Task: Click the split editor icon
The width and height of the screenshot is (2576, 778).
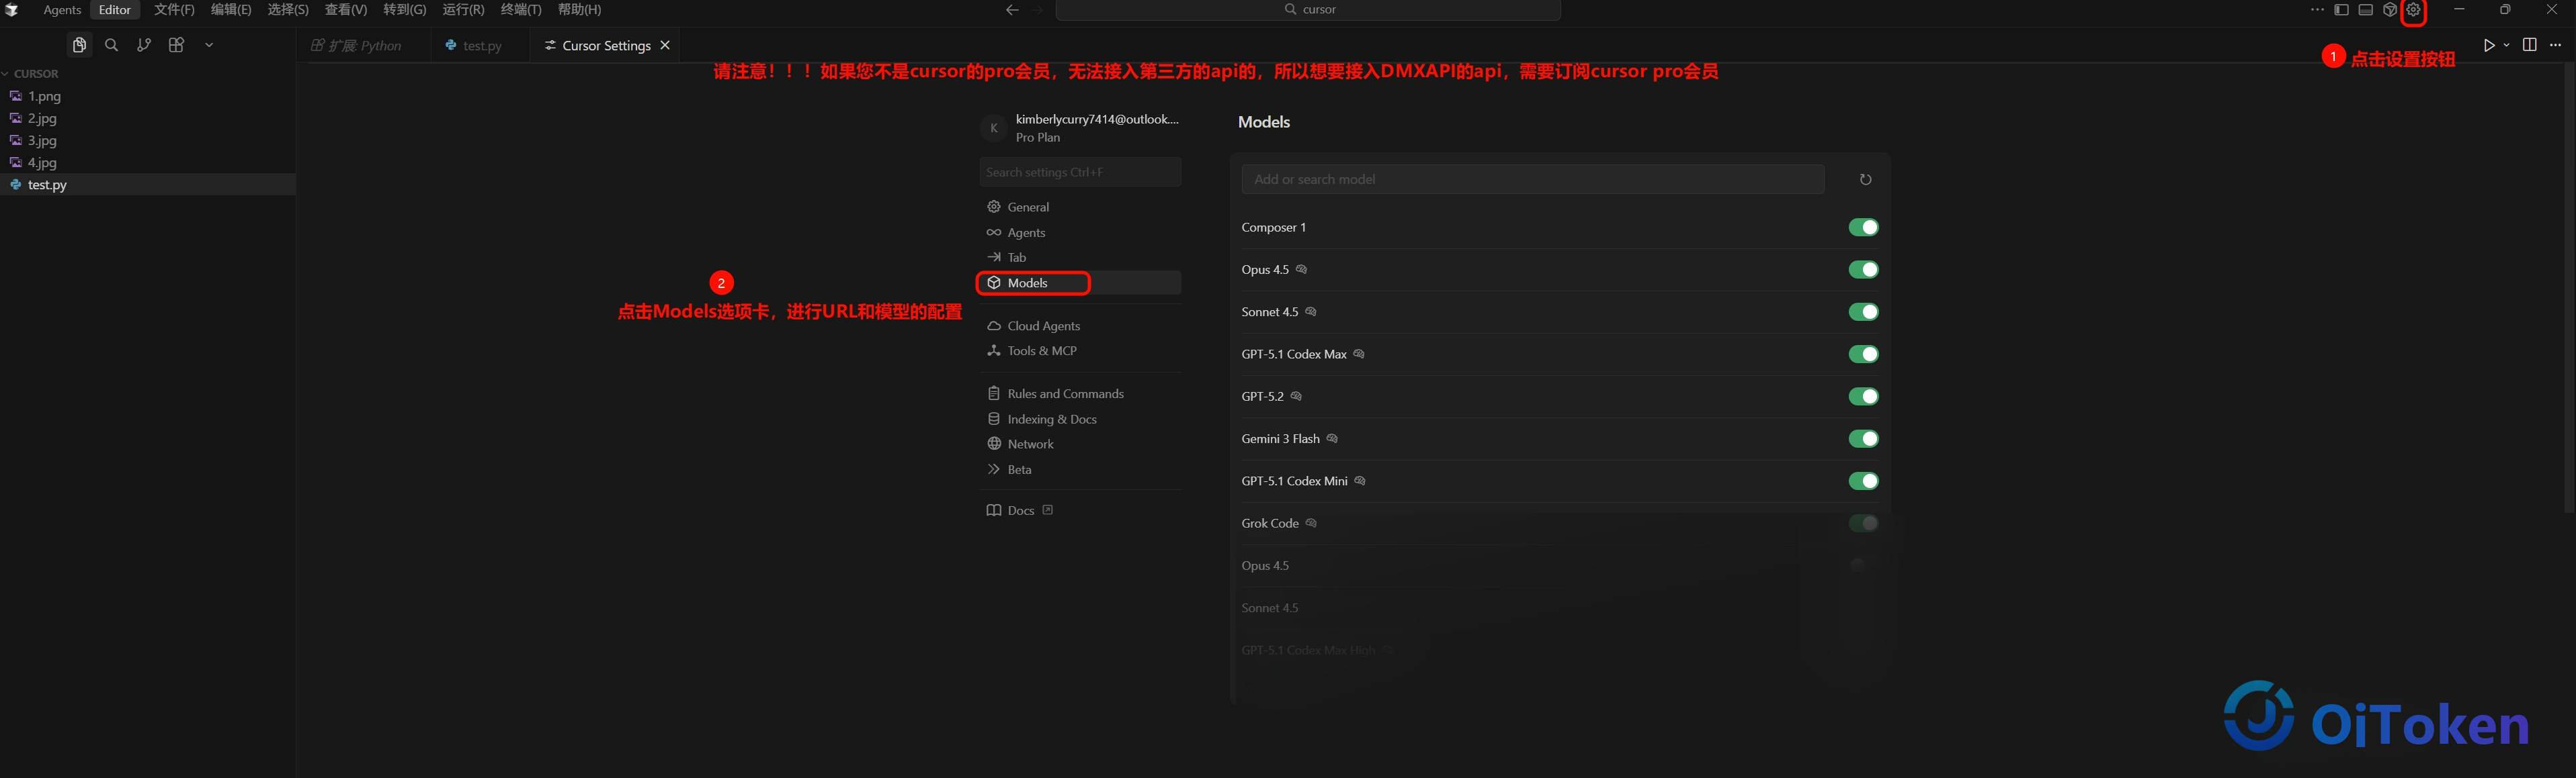Action: click(2529, 45)
